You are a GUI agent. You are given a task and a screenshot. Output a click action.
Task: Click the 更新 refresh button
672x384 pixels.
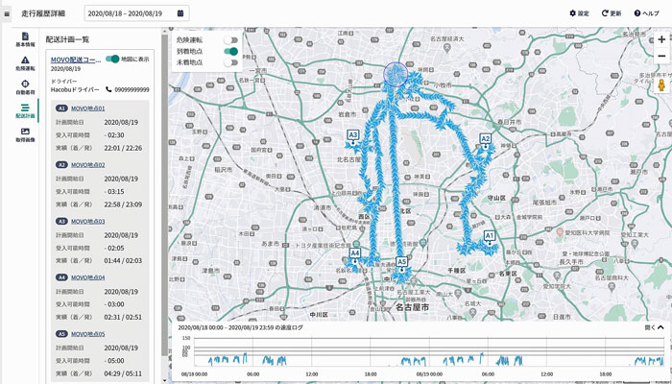point(612,13)
